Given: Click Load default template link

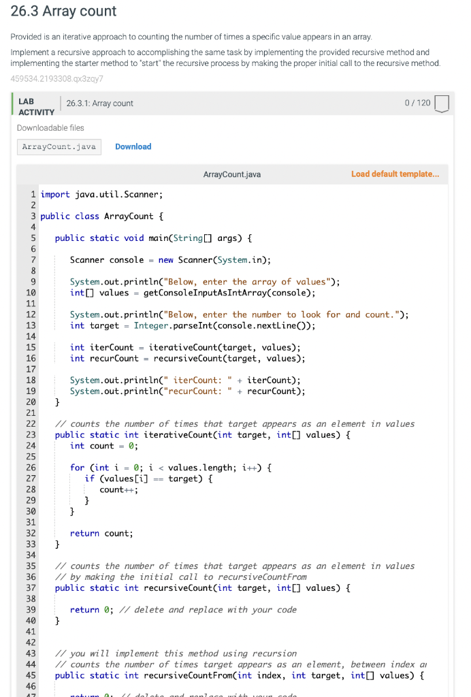Looking at the screenshot, I should point(395,174).
